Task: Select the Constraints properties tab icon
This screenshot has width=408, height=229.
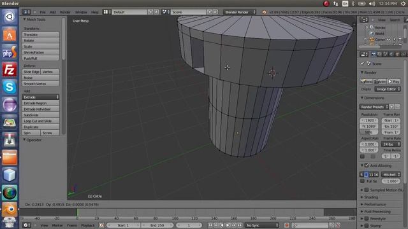Action: click(404, 54)
